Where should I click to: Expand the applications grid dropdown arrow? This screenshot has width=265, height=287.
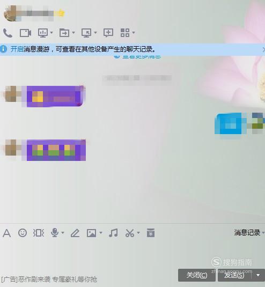(134, 33)
